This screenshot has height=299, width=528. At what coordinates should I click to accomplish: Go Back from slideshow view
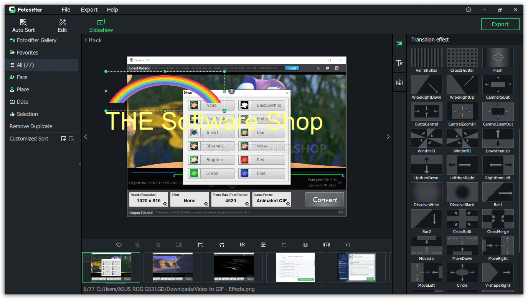[x=92, y=40]
